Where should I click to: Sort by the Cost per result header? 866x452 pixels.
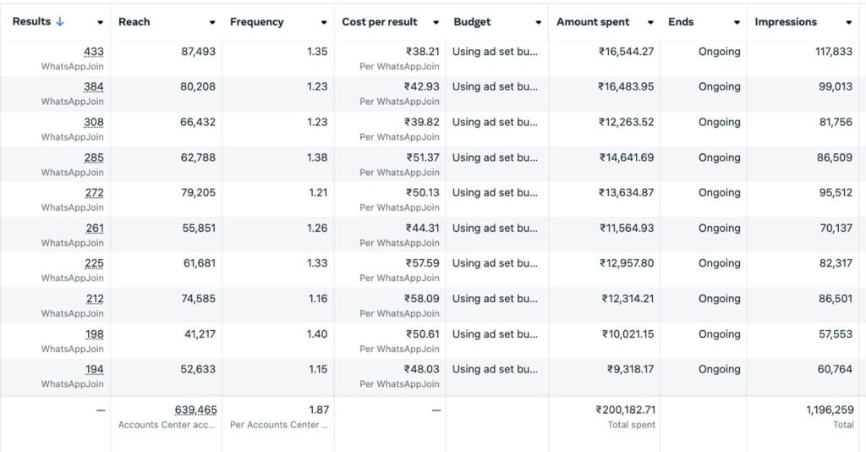[379, 22]
